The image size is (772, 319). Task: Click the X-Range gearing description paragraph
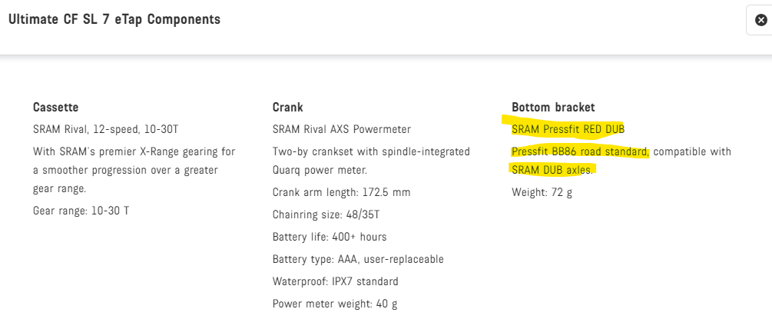pyautogui.click(x=134, y=170)
